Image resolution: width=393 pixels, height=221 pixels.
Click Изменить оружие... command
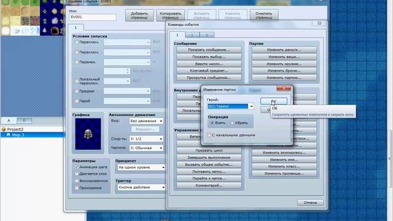coord(284,64)
